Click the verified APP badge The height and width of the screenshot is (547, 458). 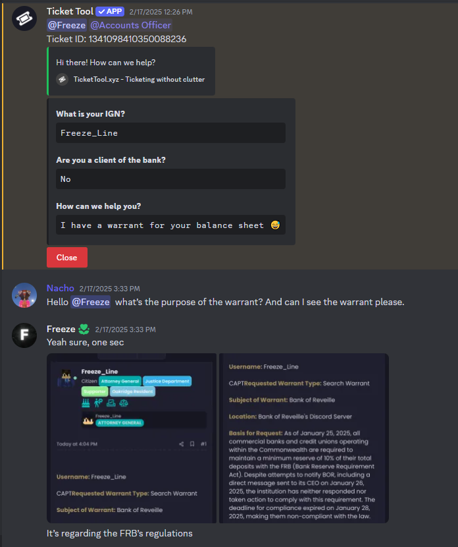pyautogui.click(x=110, y=11)
